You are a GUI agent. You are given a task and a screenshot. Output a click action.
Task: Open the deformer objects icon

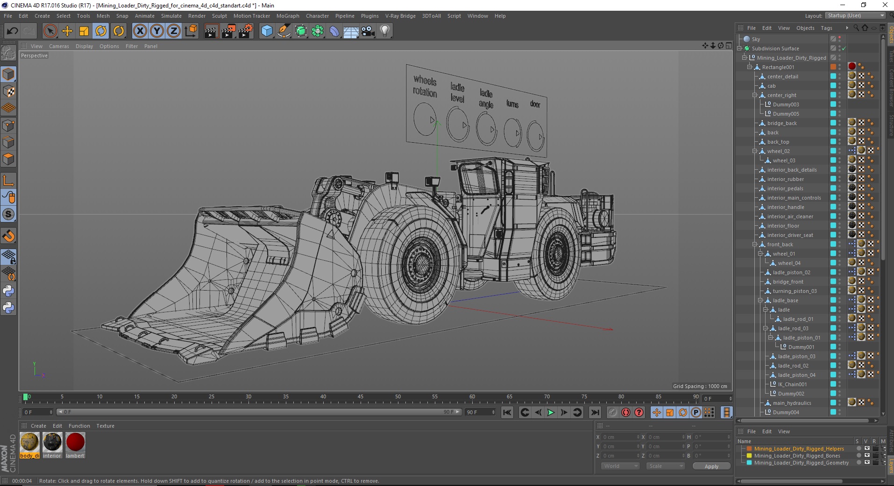pos(334,31)
